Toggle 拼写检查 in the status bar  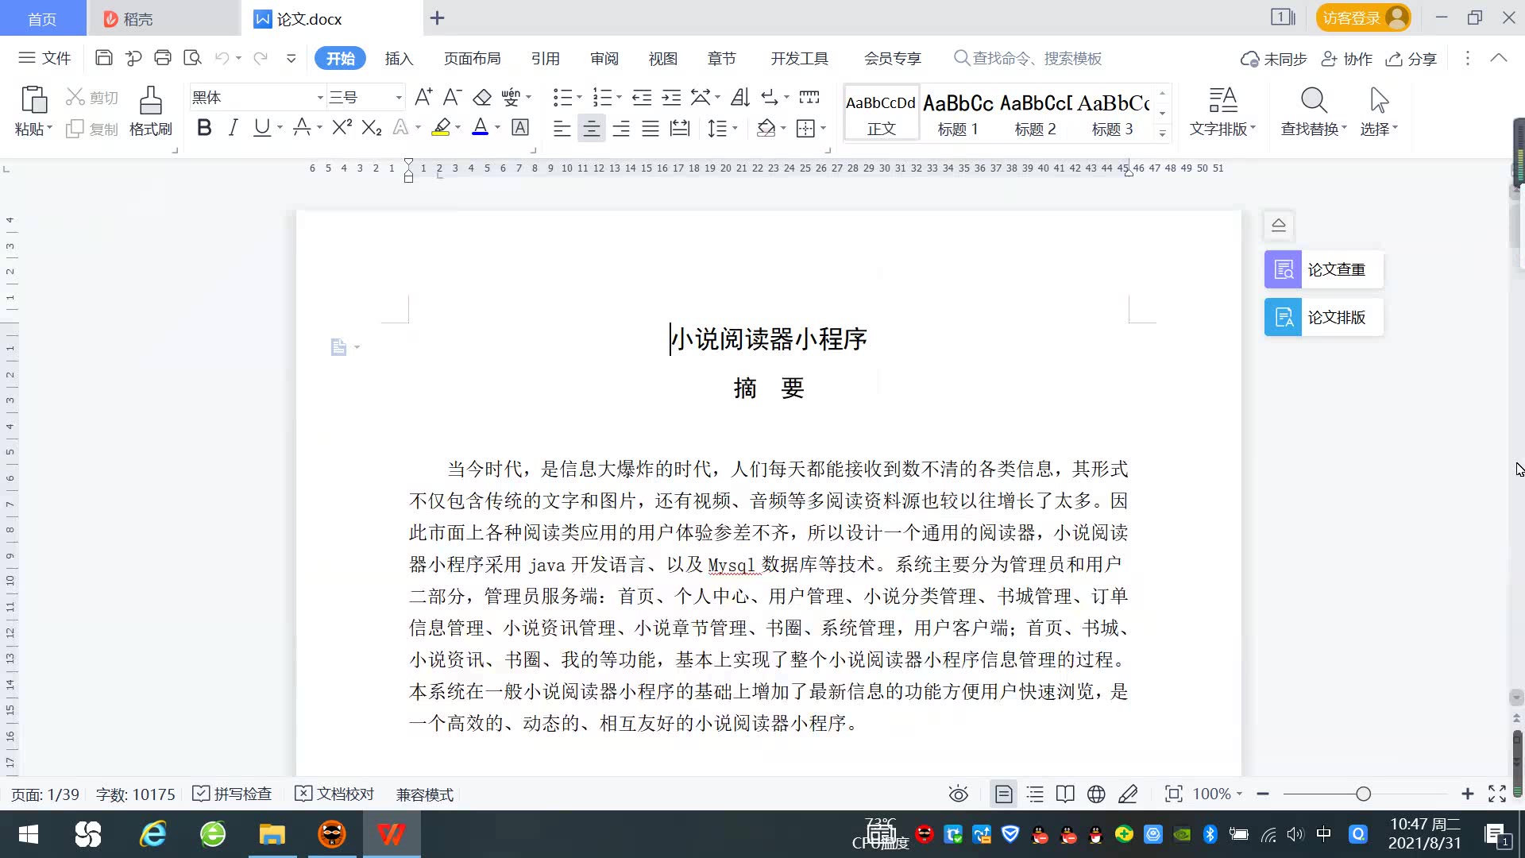pyautogui.click(x=233, y=794)
